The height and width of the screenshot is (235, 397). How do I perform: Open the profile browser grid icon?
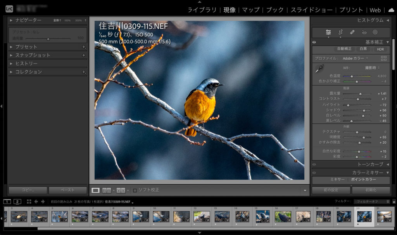pyautogui.click(x=384, y=58)
